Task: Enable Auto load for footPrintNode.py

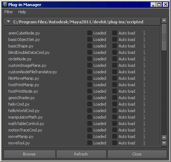Action: coord(114,91)
